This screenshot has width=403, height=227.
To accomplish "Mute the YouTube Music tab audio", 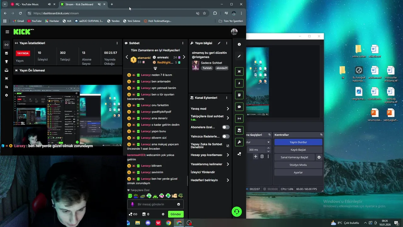I will 49,4.
